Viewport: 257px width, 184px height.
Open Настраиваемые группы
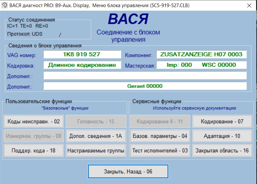pos(96,150)
